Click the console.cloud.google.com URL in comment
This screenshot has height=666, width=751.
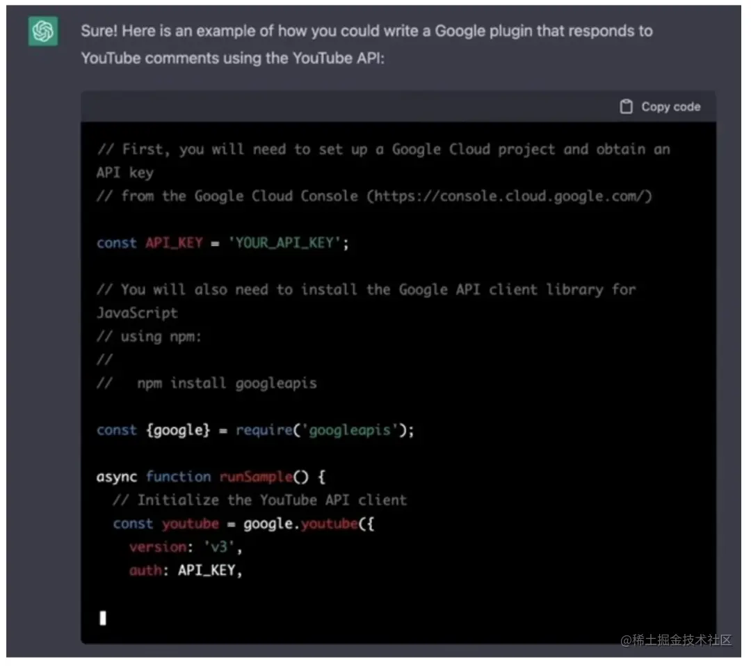pyautogui.click(x=509, y=196)
